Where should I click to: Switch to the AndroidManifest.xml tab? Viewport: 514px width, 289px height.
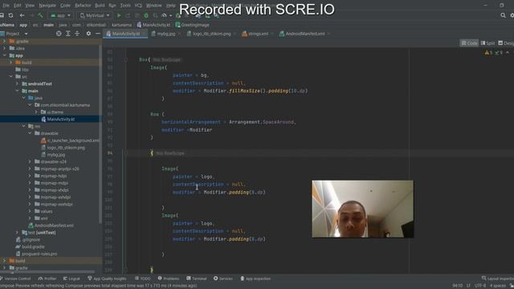coord(304,34)
